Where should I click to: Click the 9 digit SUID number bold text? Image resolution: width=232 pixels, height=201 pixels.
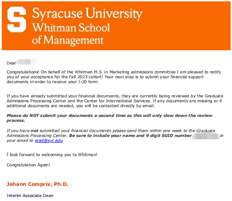tap(169, 136)
